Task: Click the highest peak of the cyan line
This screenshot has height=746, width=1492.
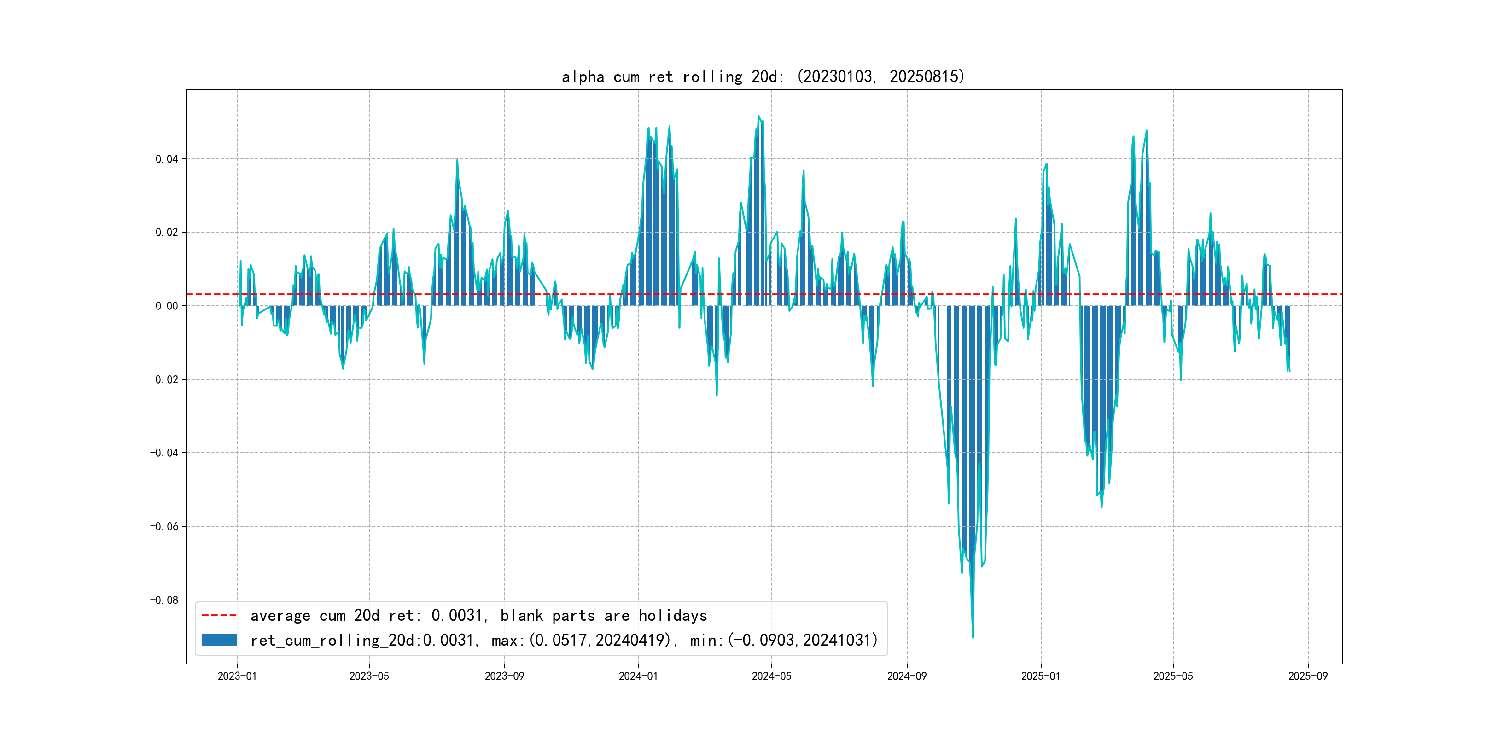Action: coord(758,116)
